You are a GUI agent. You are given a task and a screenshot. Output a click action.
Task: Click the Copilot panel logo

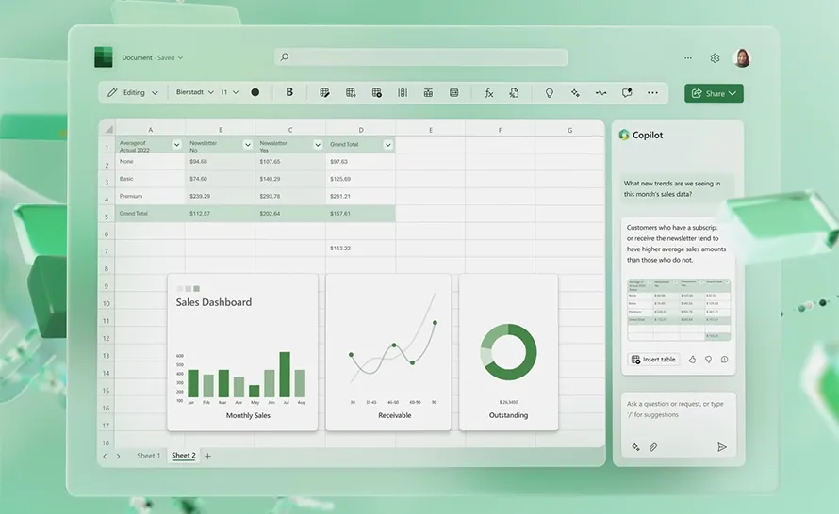pyautogui.click(x=624, y=135)
